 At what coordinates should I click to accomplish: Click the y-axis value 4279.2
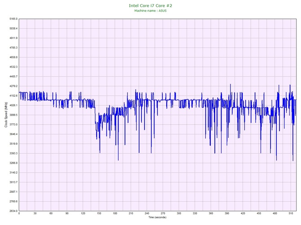[x=13, y=86]
